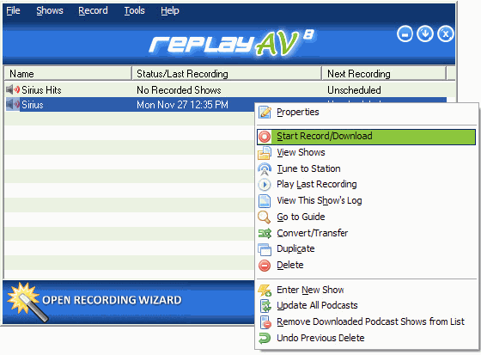Click the round down-arrow icon in the header
Viewport: 481px width, 355px height.
click(x=425, y=34)
